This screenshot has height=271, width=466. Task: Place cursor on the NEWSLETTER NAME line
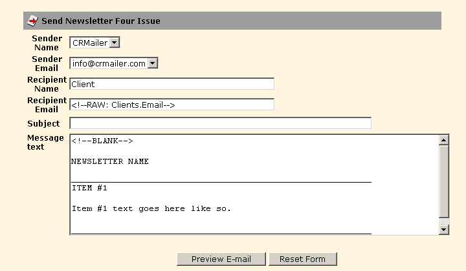[x=110, y=161]
